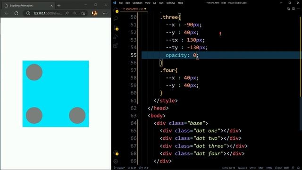
Task: Click the browser address bar URL
Action: coord(48,13)
